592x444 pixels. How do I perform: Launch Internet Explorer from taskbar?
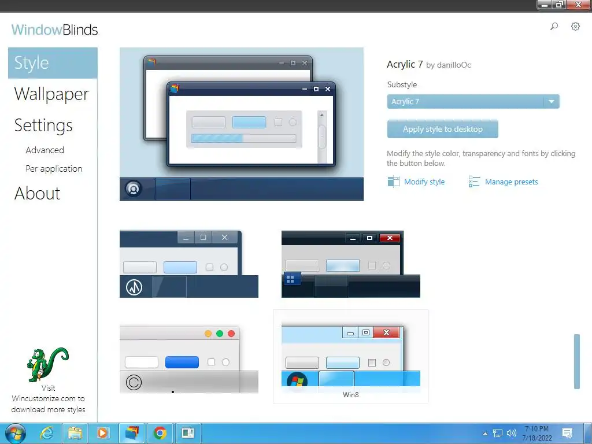pos(47,433)
